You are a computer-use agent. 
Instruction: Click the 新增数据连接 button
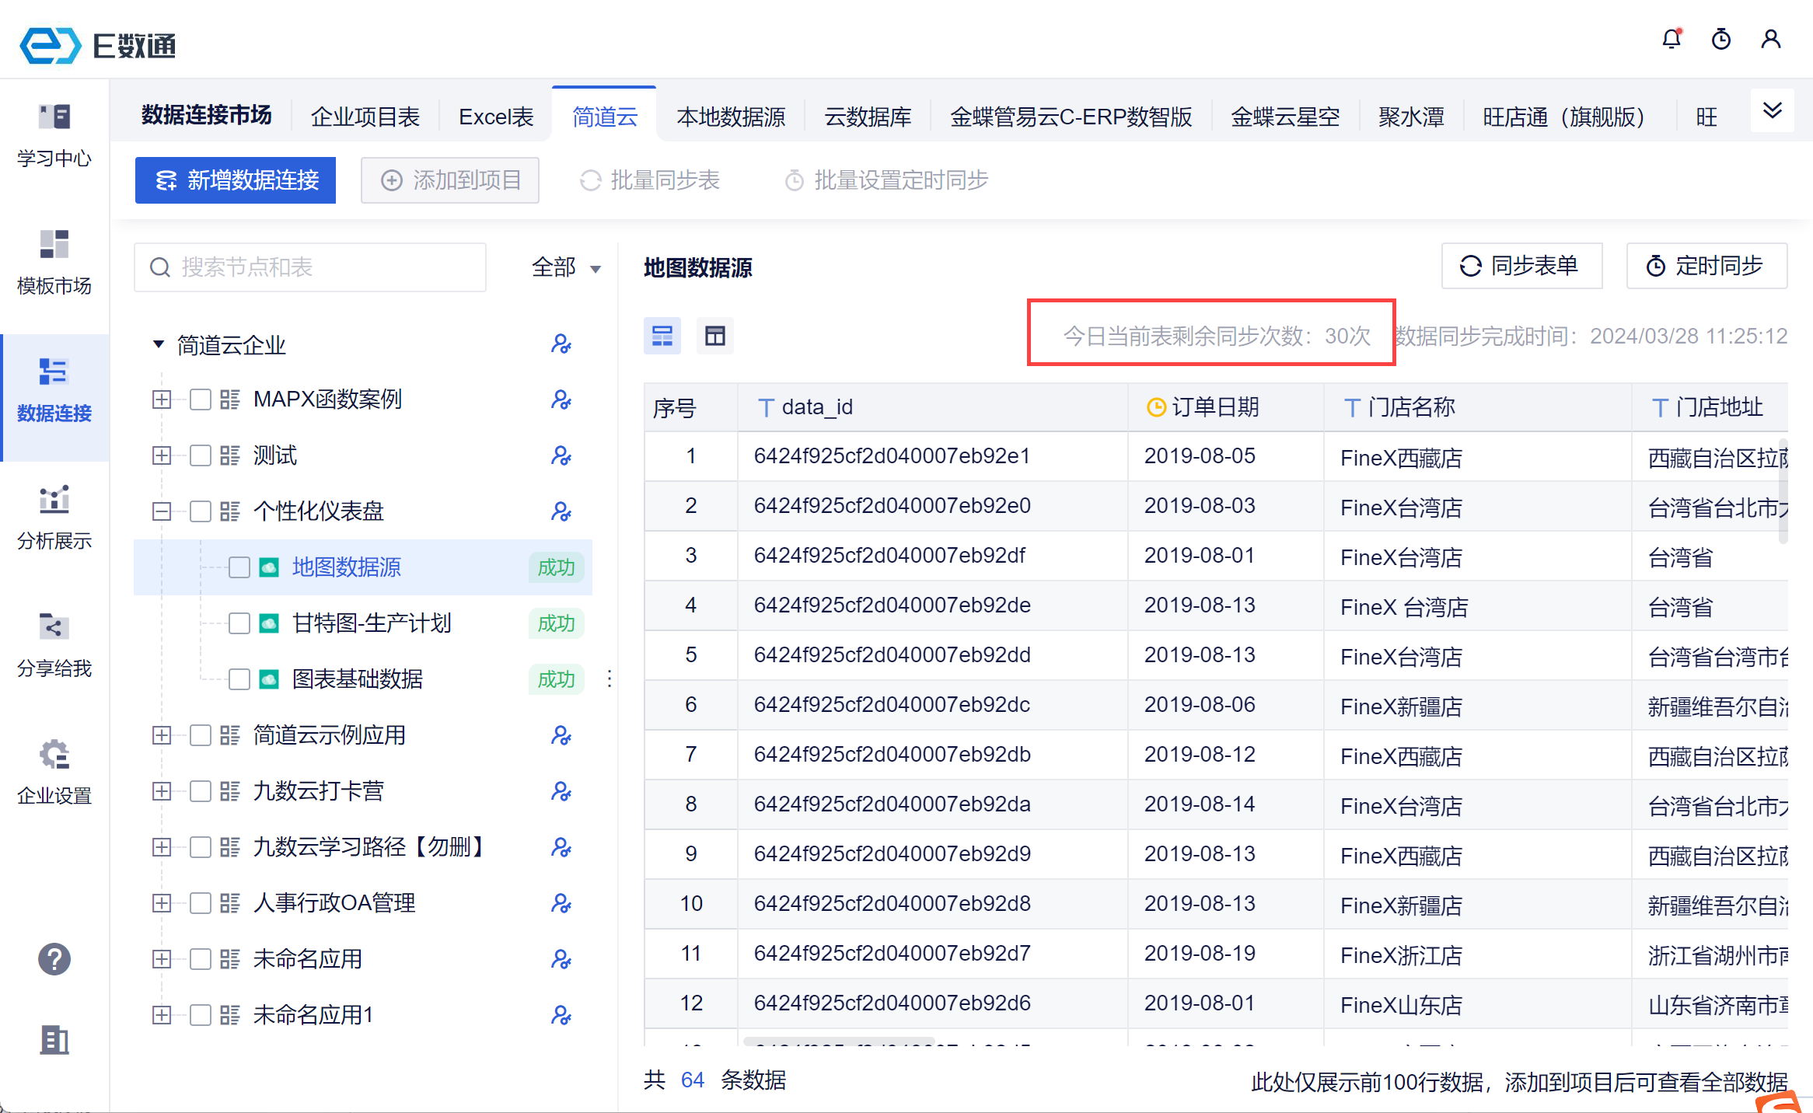point(236,180)
